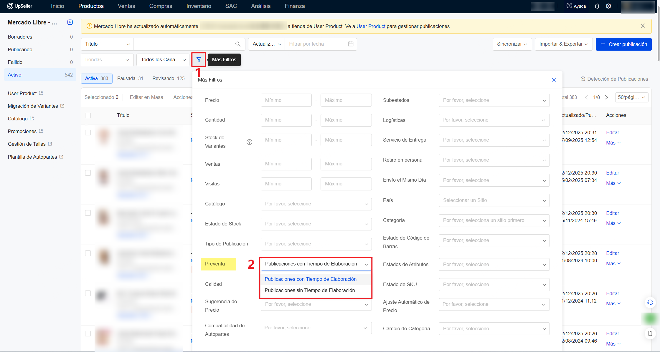The width and height of the screenshot is (660, 352).
Task: Click the Visitas Mínimo input field
Action: pyautogui.click(x=286, y=184)
